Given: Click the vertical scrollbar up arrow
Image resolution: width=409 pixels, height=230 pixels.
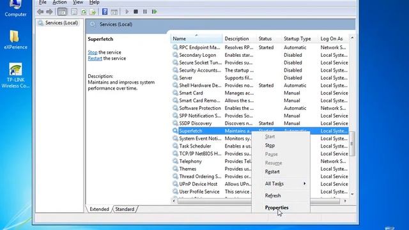Looking at the screenshot, I should click(x=352, y=38).
